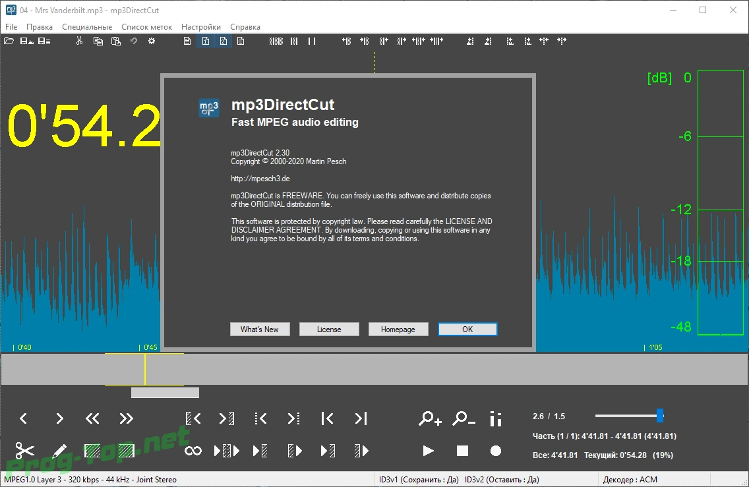Click the Homepage button

click(398, 329)
